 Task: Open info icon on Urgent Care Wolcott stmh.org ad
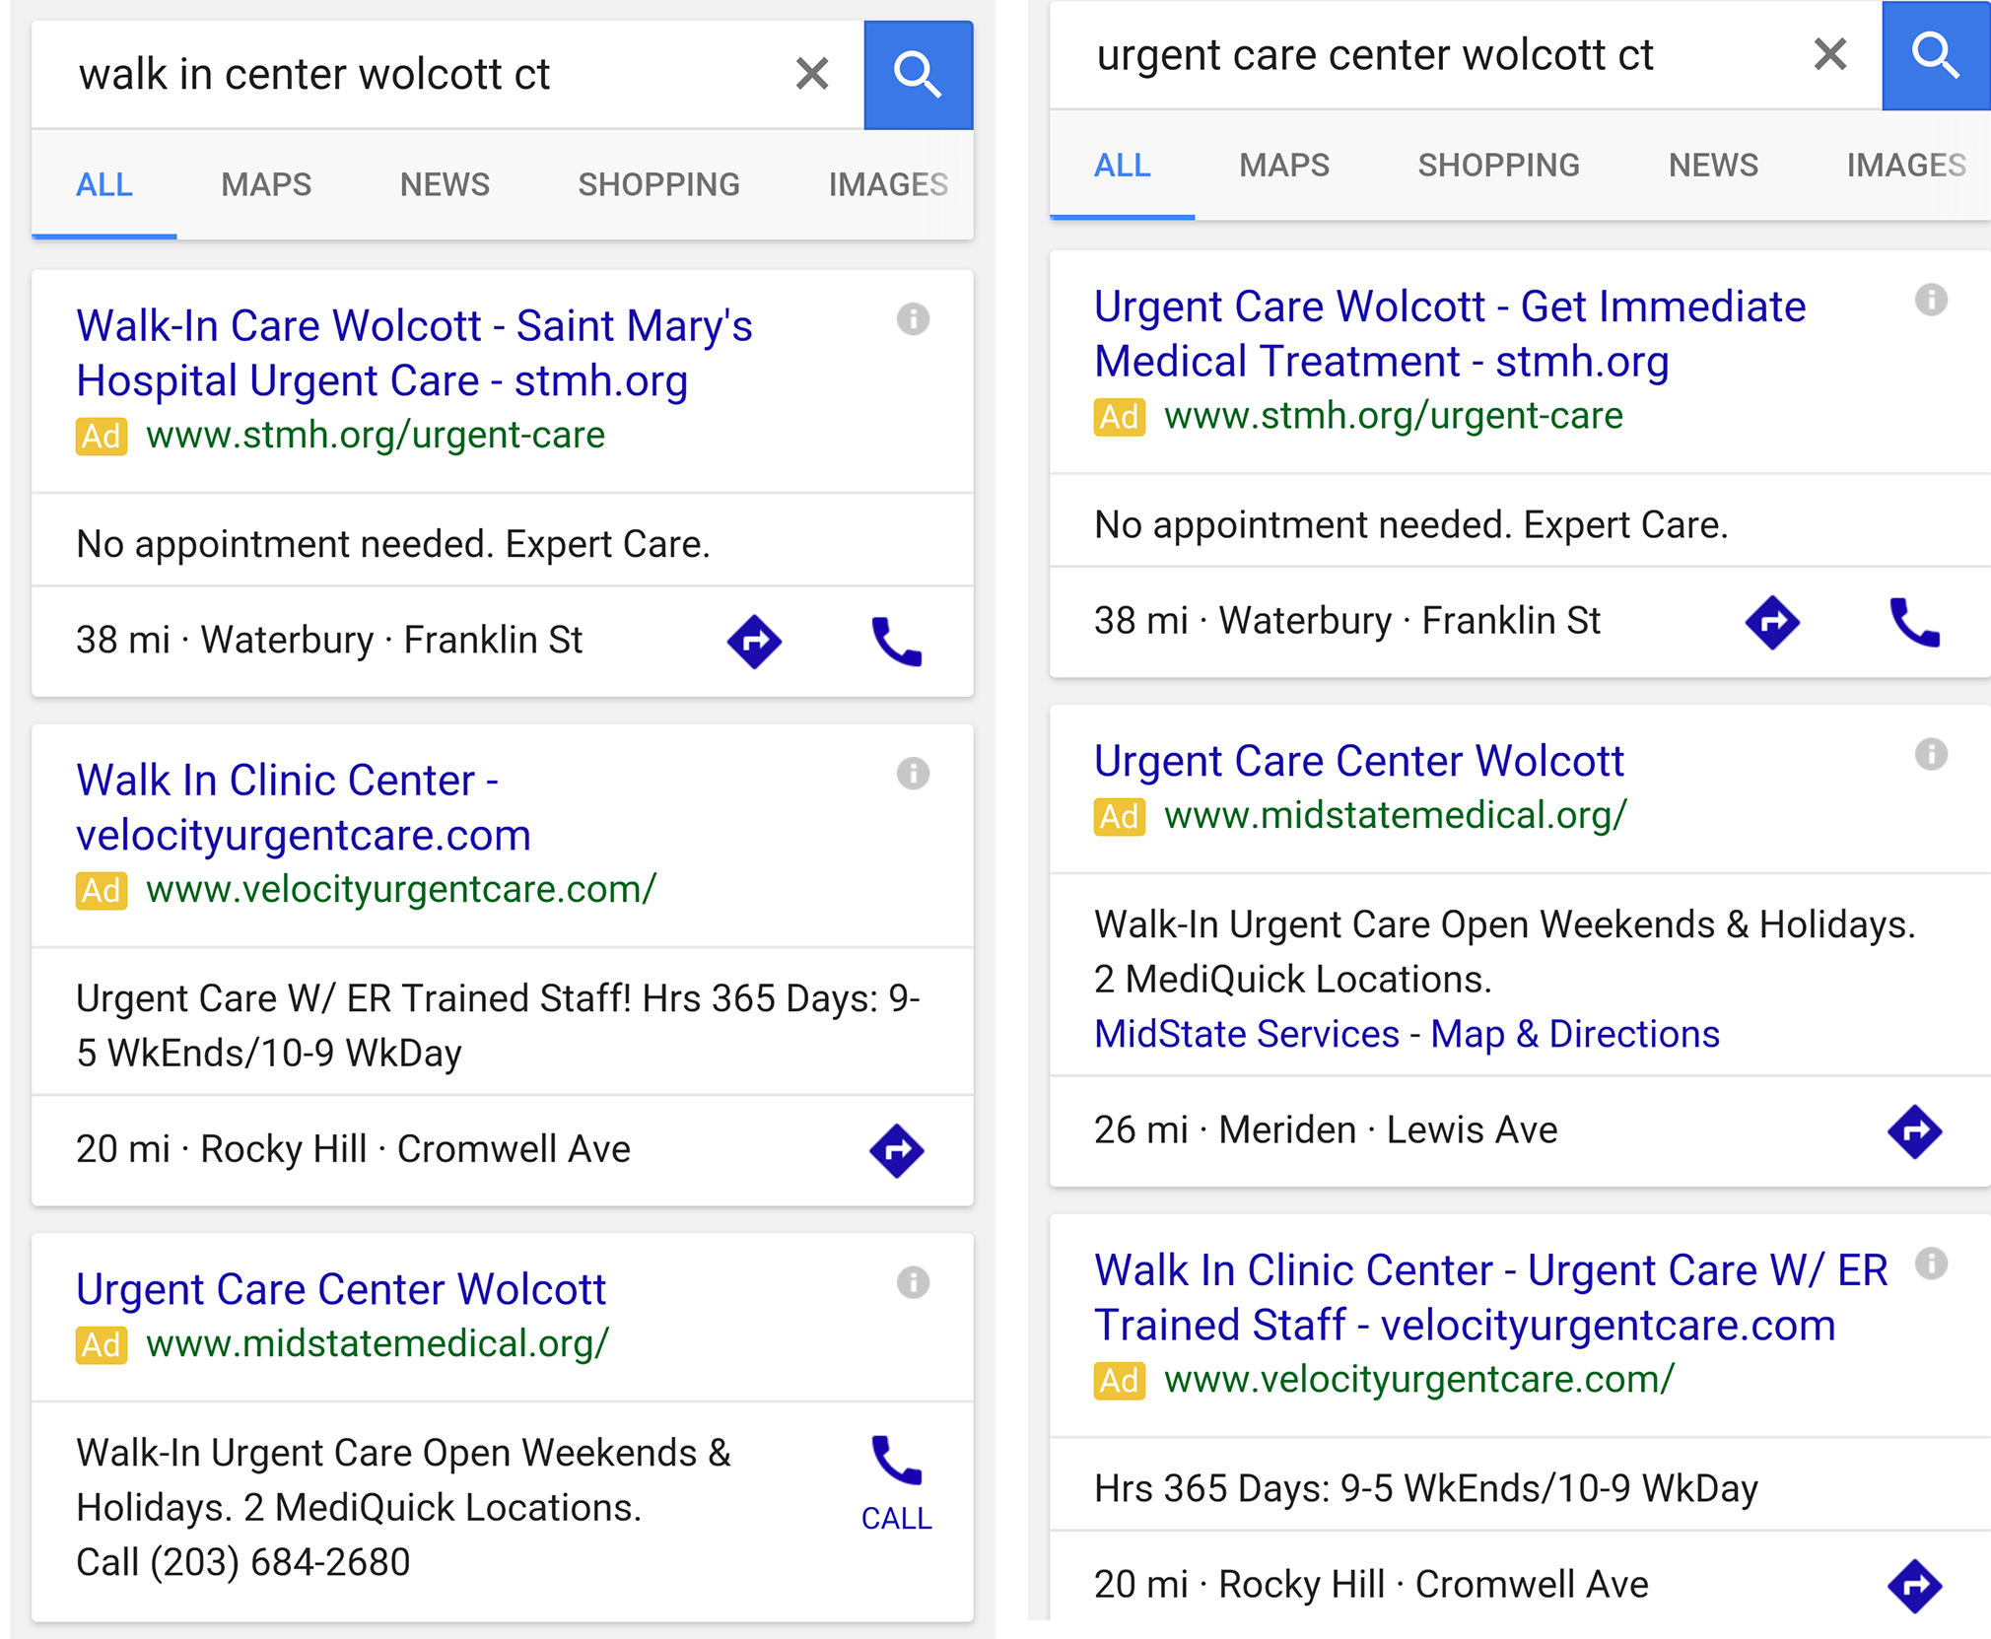[1931, 300]
